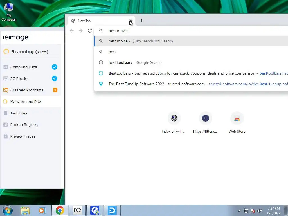
Task: Select Compiling Data in reimage
Action: 31,67
